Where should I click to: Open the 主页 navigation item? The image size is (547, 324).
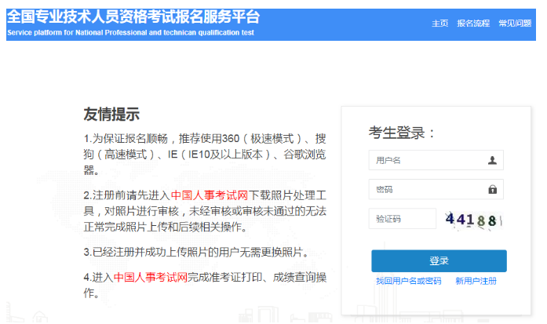click(x=439, y=24)
